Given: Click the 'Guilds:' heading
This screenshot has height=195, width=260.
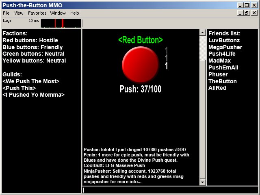Looking at the screenshot, I should click(x=12, y=74).
